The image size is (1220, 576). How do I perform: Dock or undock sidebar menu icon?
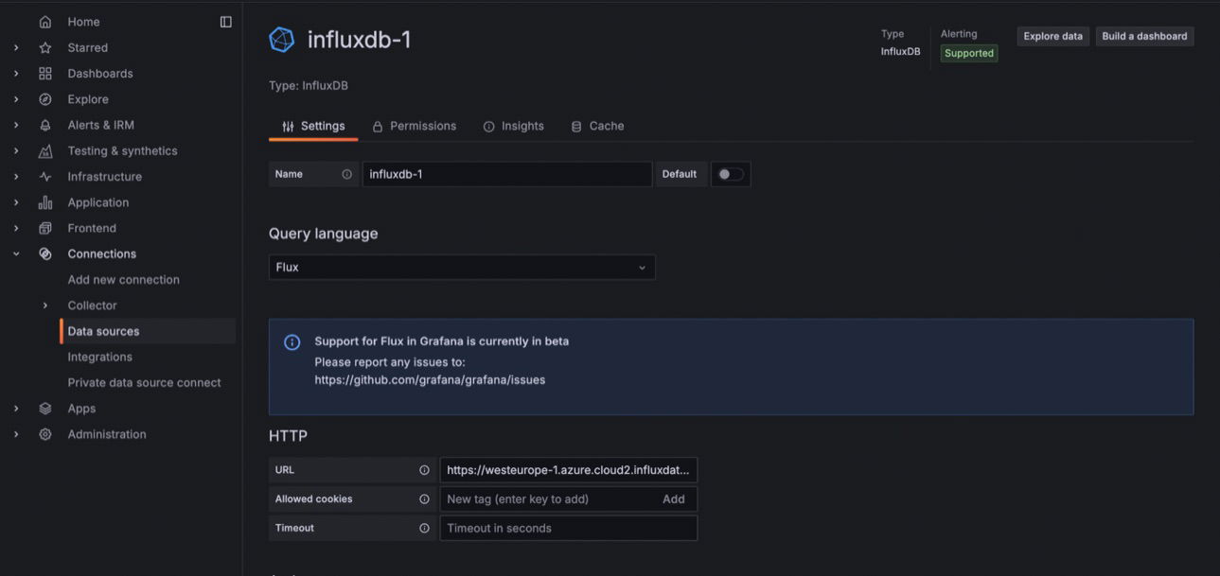(x=225, y=22)
